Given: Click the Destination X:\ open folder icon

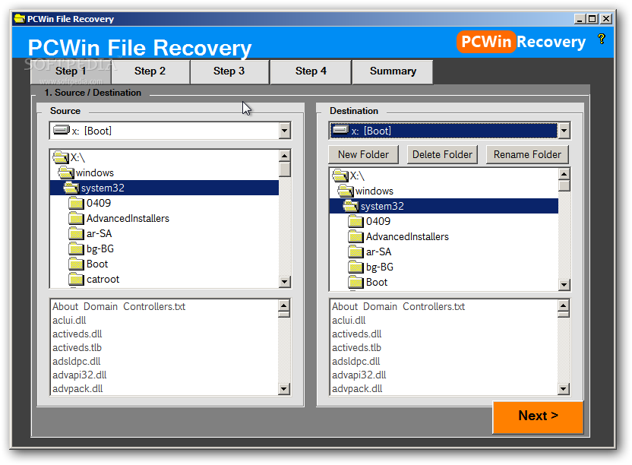Looking at the screenshot, I should (340, 176).
